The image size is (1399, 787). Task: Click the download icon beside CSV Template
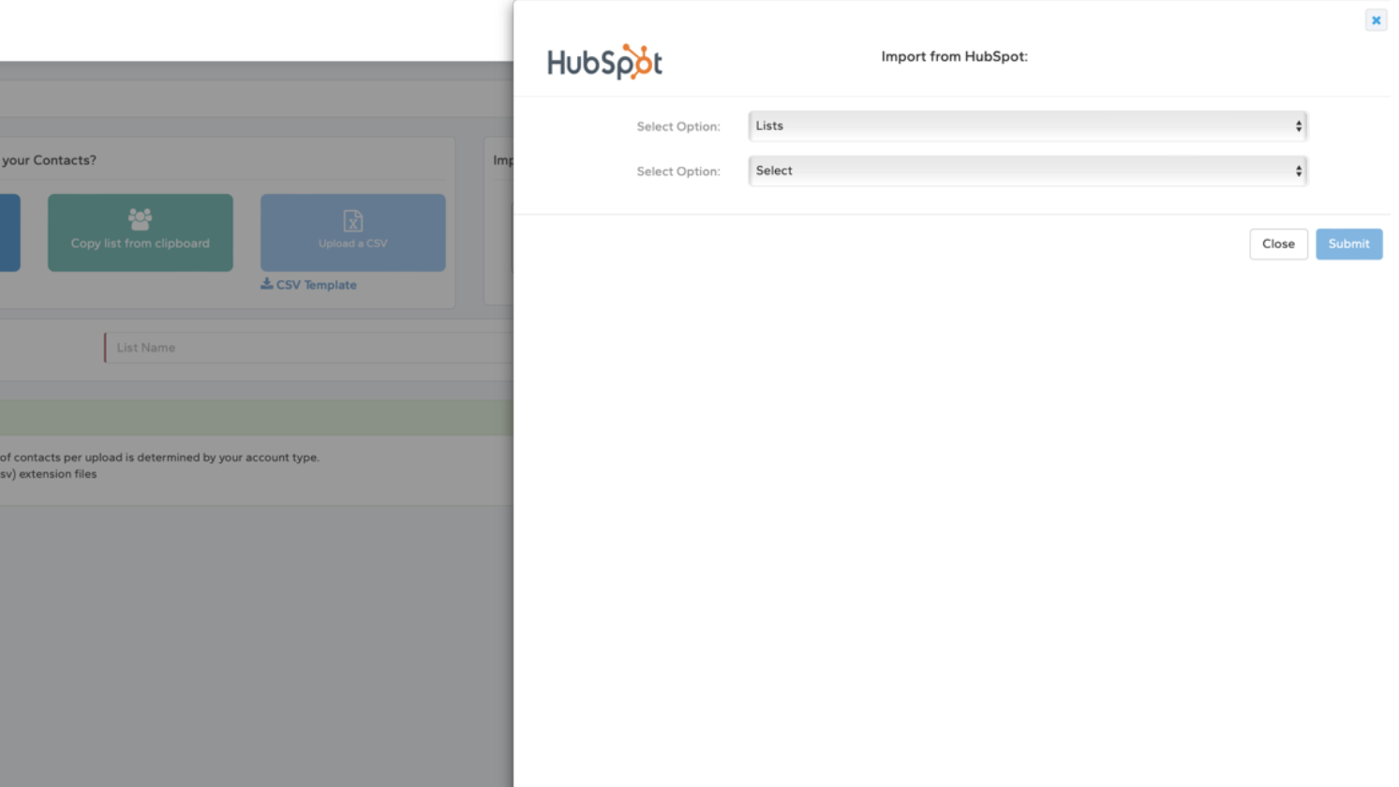[x=266, y=284]
